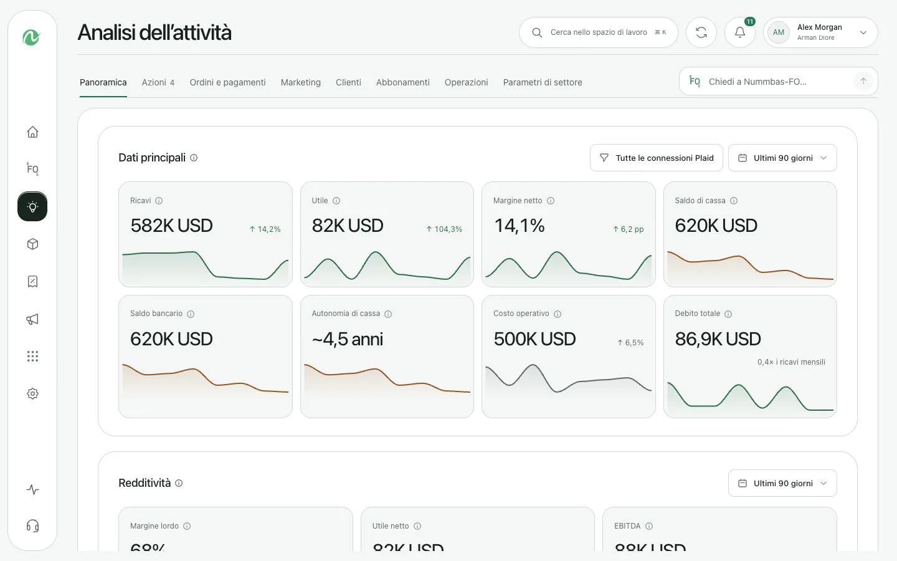This screenshot has width=897, height=561.
Task: Submit the Nummbas-FO question arrow
Action: coord(863,81)
